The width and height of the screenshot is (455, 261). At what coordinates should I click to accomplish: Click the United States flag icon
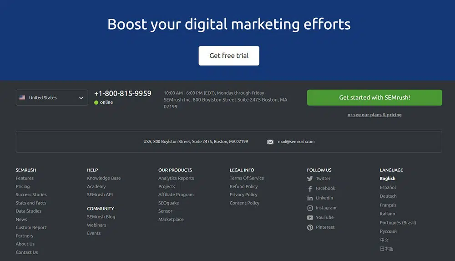[22, 97]
